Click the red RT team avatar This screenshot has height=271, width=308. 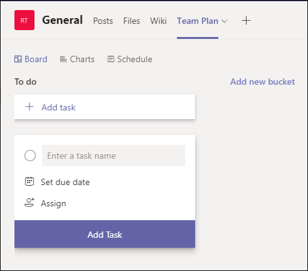pyautogui.click(x=24, y=20)
